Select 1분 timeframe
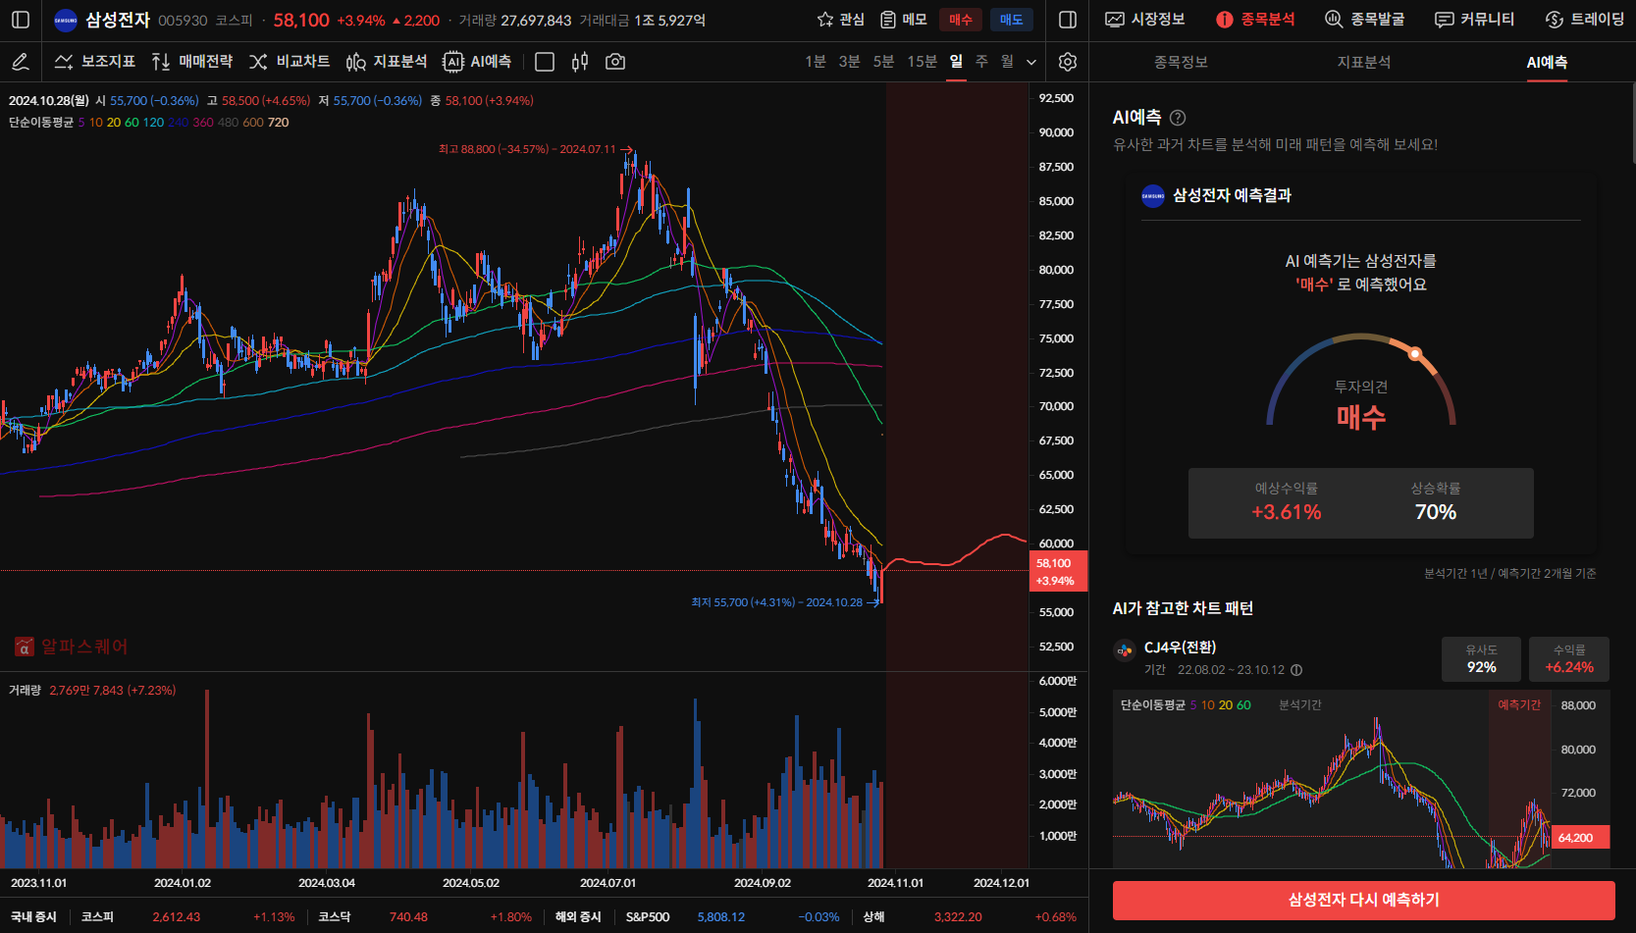The height and width of the screenshot is (933, 1636). (x=816, y=62)
